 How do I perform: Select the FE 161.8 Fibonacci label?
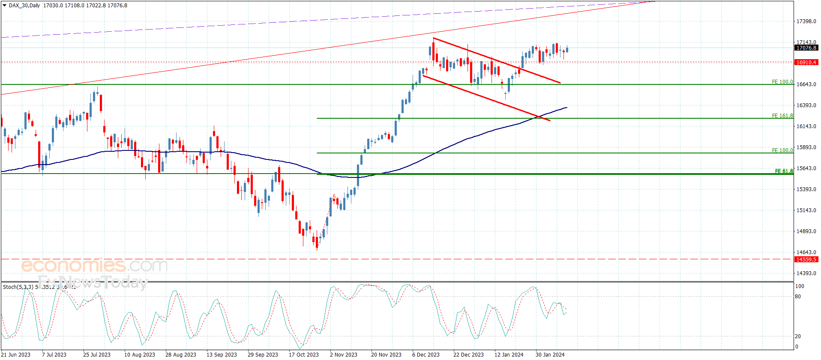coord(782,116)
